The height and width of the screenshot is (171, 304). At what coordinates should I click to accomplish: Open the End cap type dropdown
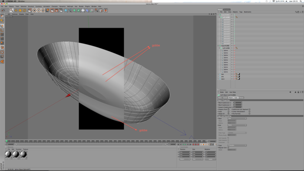(237, 125)
